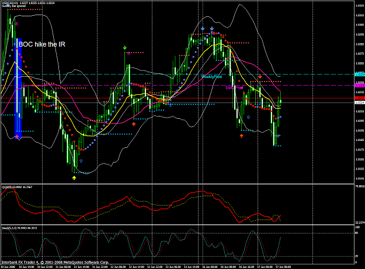Image resolution: width=365 pixels, height=269 pixels.
Task: Click the 1.0145 price axis label
Action: (x=360, y=179)
